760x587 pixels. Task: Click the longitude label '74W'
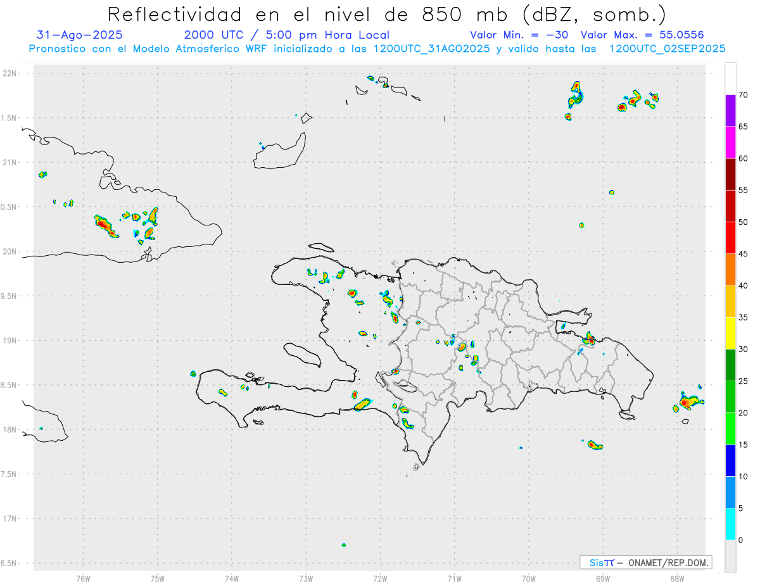click(232, 578)
